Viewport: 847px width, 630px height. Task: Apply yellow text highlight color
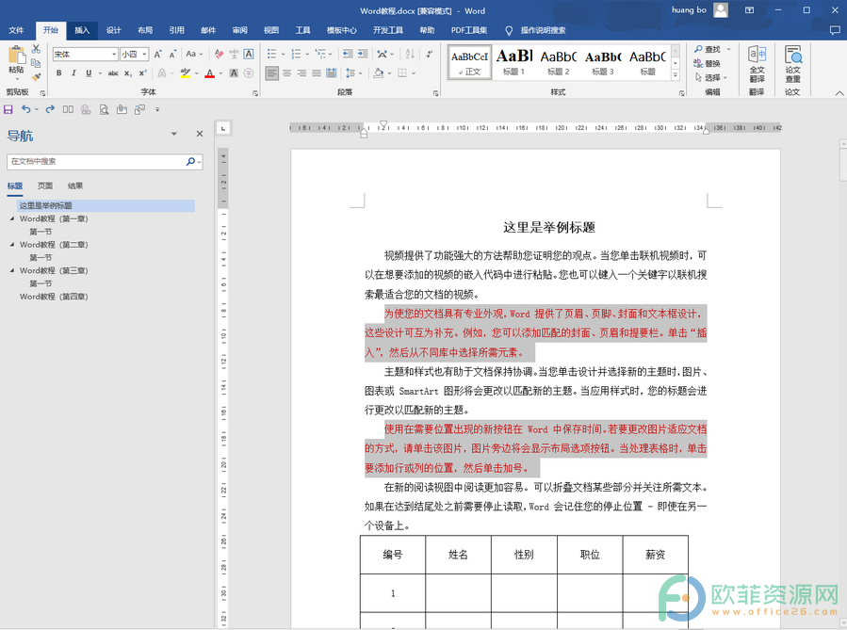point(186,73)
